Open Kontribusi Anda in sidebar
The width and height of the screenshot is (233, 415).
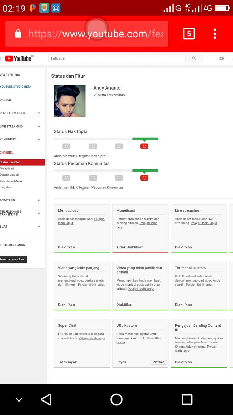(x=12, y=245)
